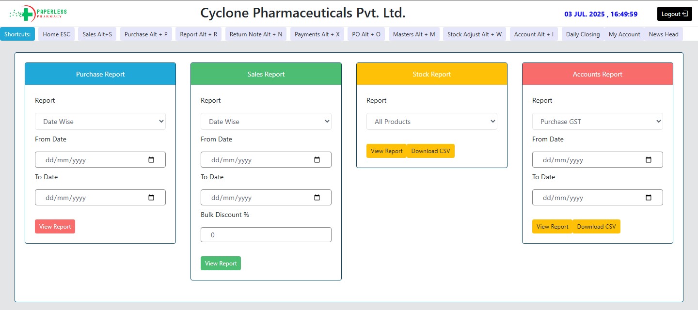Click the Paperless Pharmacy logo
698x310 pixels.
coord(38,14)
